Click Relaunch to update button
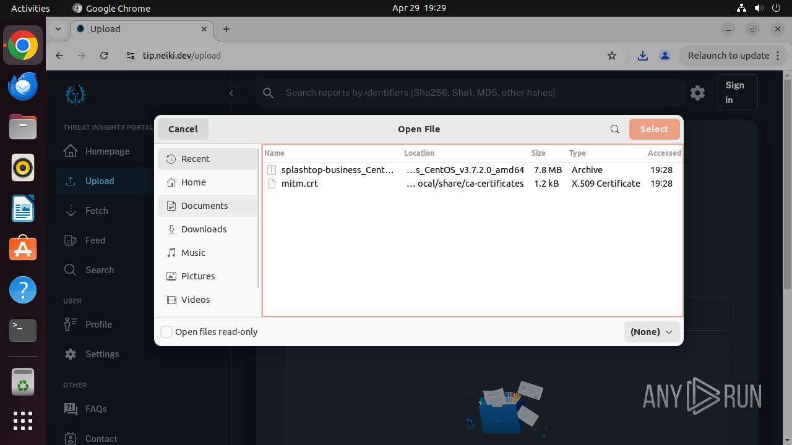This screenshot has width=792, height=445. 729,56
